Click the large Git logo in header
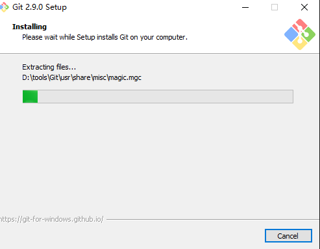 point(300,34)
